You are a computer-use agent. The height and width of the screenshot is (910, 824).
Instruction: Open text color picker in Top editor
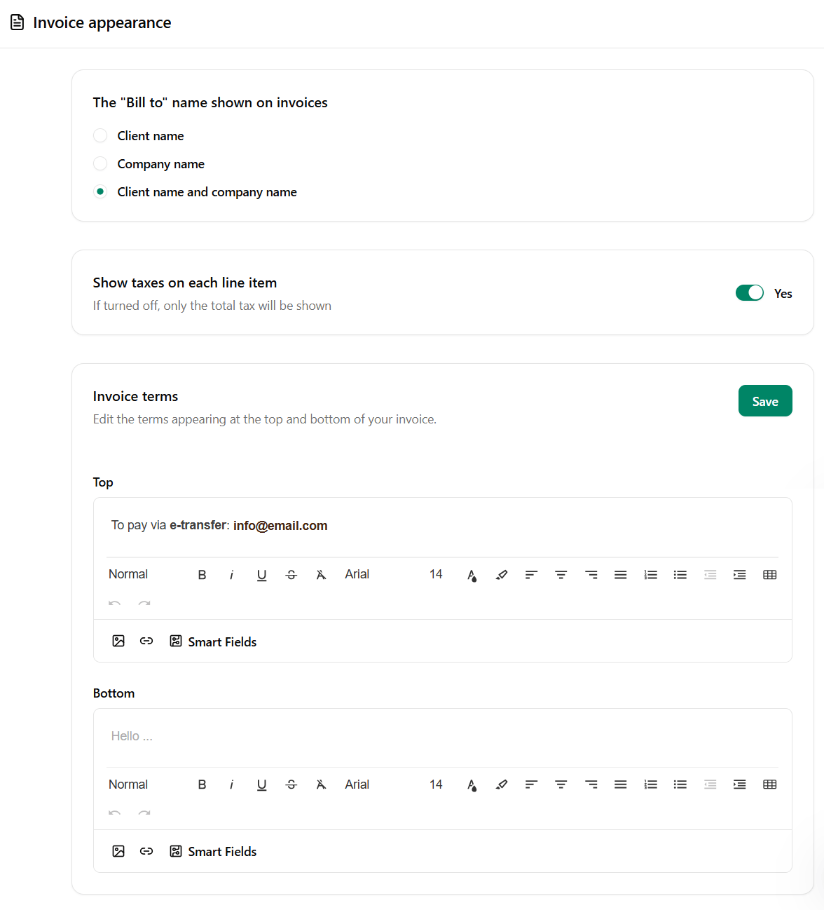pyautogui.click(x=472, y=575)
